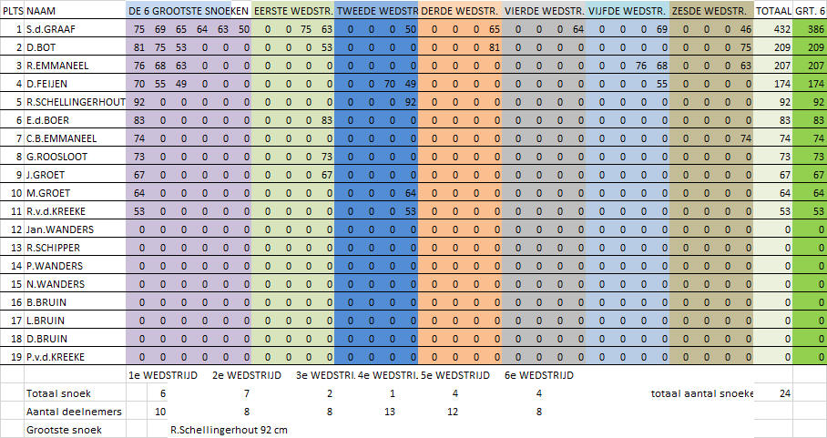Select the "Aantal deelnemers" row label

pos(69,412)
